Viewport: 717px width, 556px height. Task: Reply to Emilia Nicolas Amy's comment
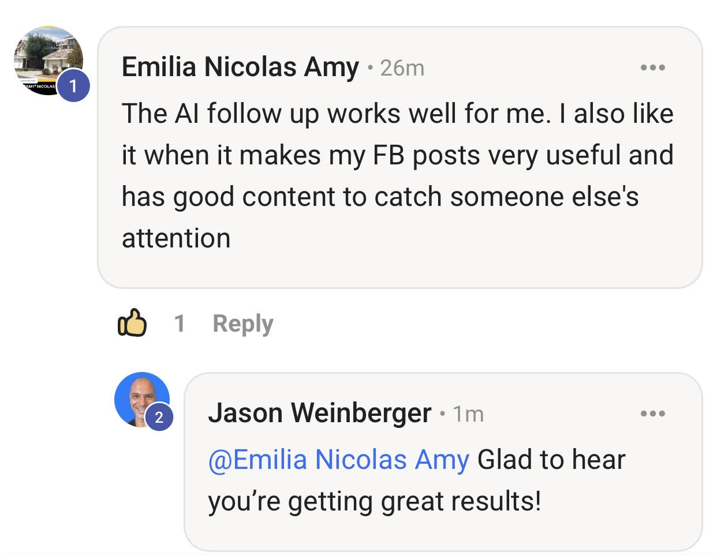pyautogui.click(x=243, y=324)
